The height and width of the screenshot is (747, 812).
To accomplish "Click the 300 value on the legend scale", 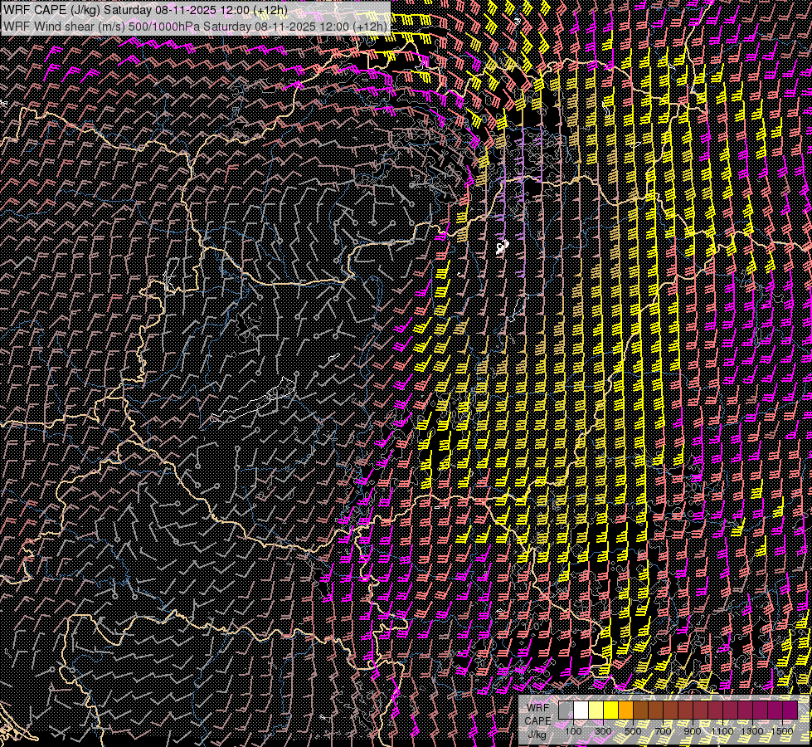I will pos(603,731).
